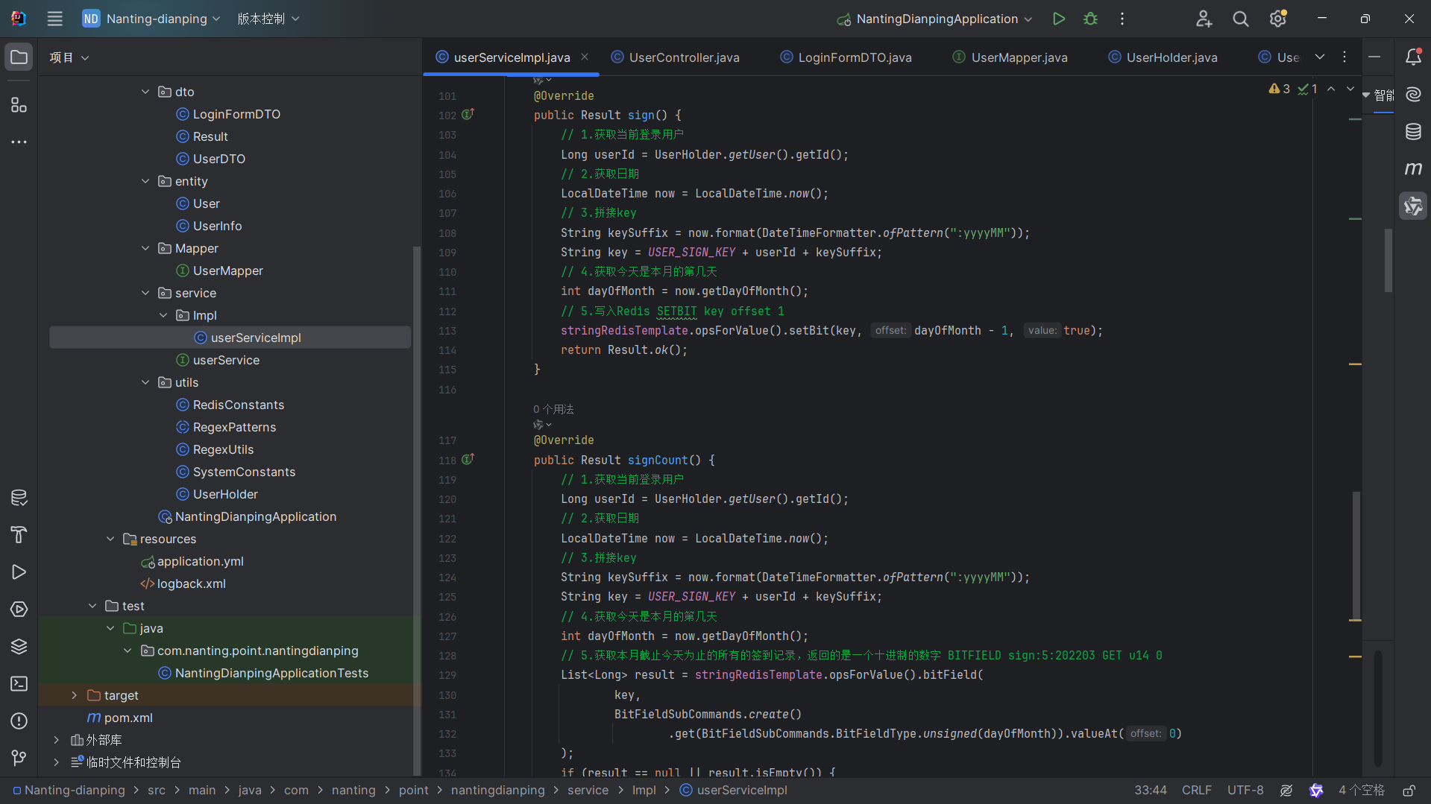1431x804 pixels.
Task: Click the CRLF line separator in status bar
Action: tap(1196, 790)
